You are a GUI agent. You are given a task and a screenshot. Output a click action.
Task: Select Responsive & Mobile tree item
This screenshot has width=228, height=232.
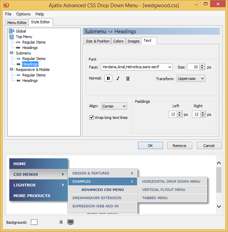coord(33,70)
